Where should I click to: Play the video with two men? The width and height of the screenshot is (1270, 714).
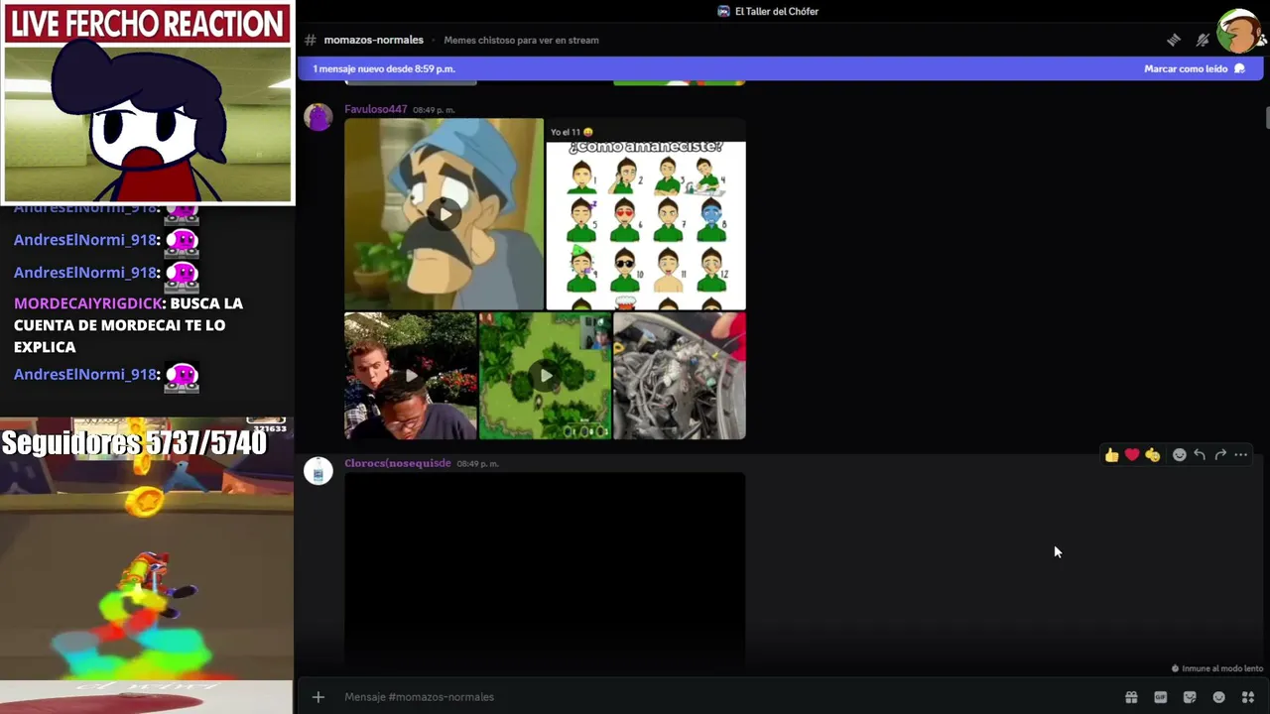[411, 376]
